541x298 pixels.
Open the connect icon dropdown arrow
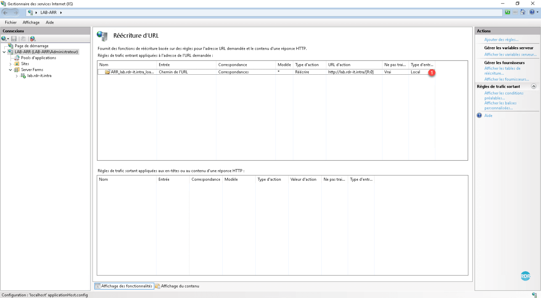click(x=8, y=39)
